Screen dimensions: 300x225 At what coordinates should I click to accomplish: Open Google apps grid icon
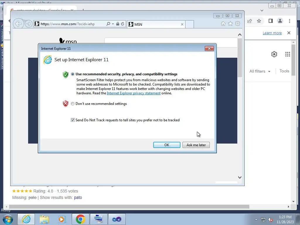288,54
